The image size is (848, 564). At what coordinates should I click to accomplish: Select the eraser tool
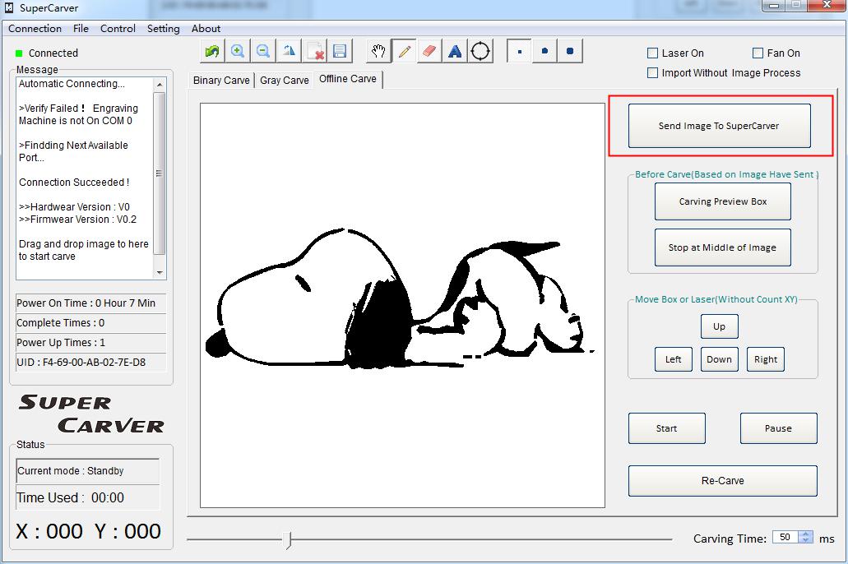[x=429, y=51]
